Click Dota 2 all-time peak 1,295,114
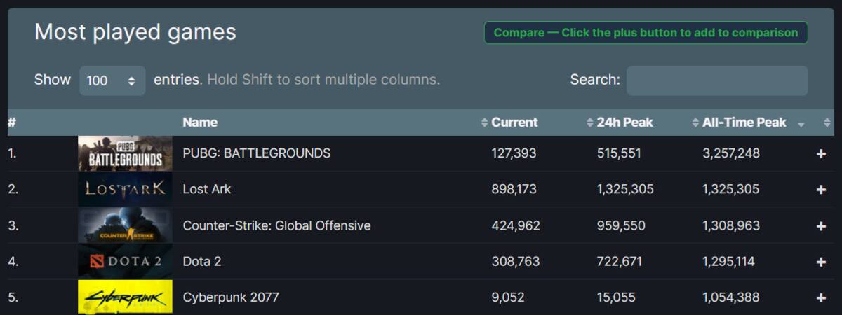This screenshot has width=842, height=315. (729, 262)
